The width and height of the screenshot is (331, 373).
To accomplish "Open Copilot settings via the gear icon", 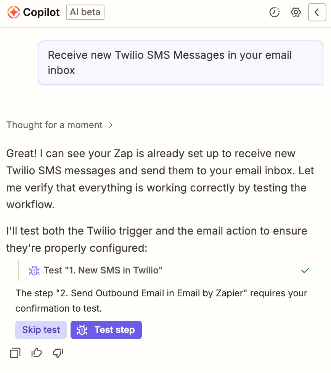I will (296, 12).
